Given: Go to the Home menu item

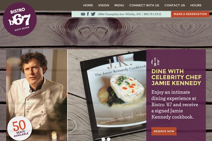Looking at the screenshot, I should 88,5.
